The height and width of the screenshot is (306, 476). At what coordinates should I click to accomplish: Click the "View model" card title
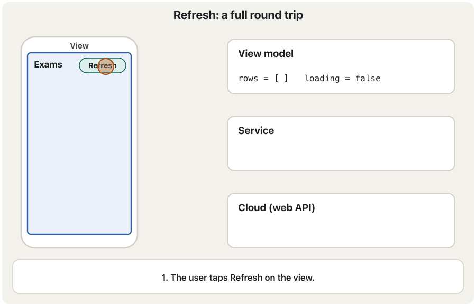[x=266, y=54]
